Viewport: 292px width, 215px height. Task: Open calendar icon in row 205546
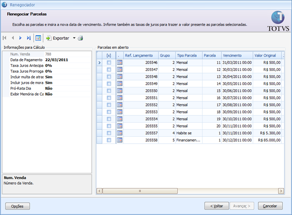pyautogui.click(x=120, y=63)
